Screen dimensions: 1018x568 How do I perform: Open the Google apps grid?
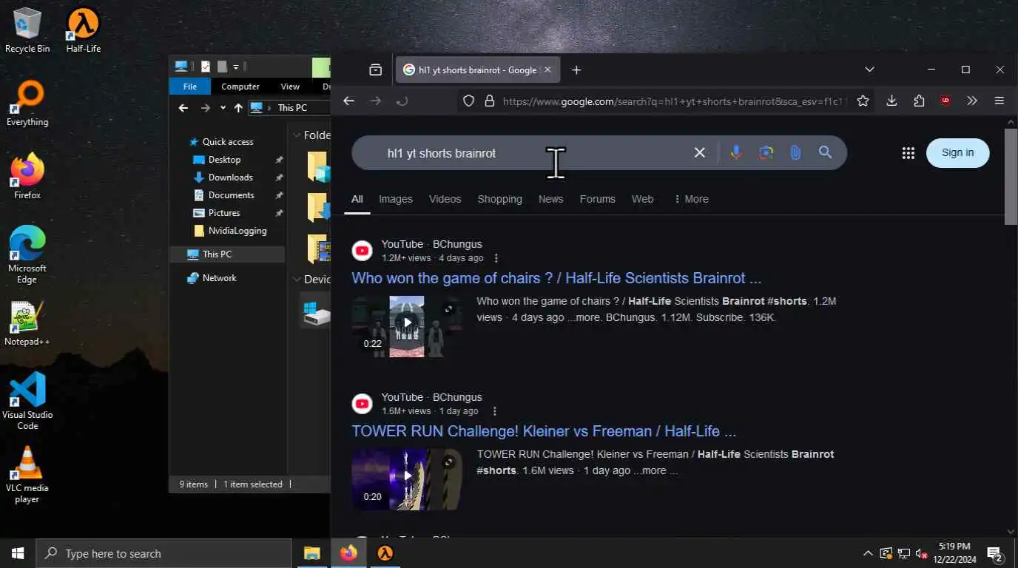(x=908, y=153)
